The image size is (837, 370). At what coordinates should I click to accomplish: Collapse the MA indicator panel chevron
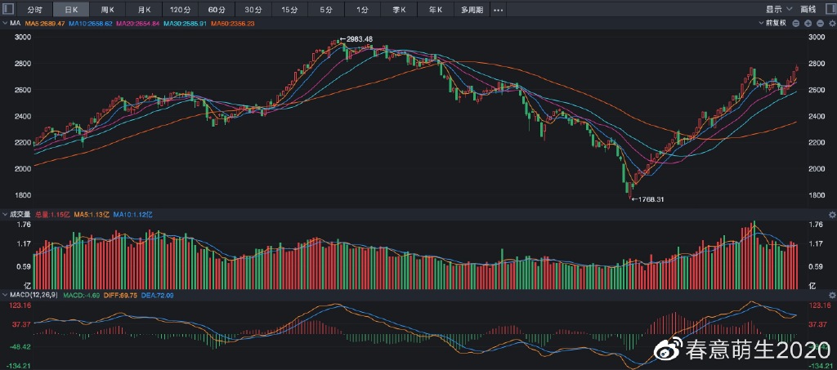pyautogui.click(x=5, y=23)
